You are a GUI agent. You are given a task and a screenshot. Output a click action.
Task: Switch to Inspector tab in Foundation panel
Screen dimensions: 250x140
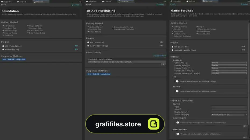tap(6, 2)
